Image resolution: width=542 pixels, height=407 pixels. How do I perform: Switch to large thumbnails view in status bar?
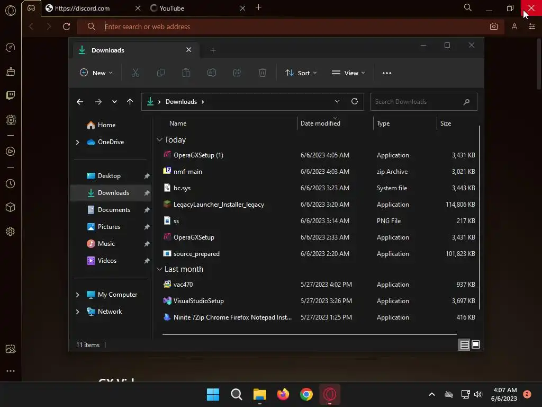pos(476,344)
